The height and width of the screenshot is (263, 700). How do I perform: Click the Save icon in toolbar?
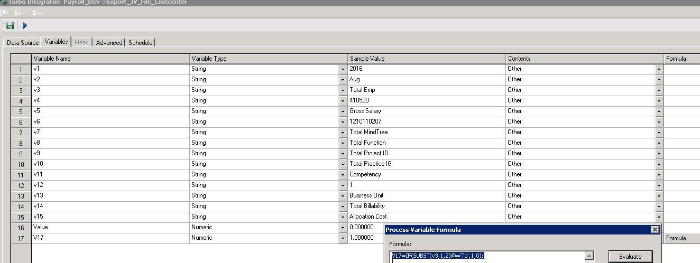point(10,25)
